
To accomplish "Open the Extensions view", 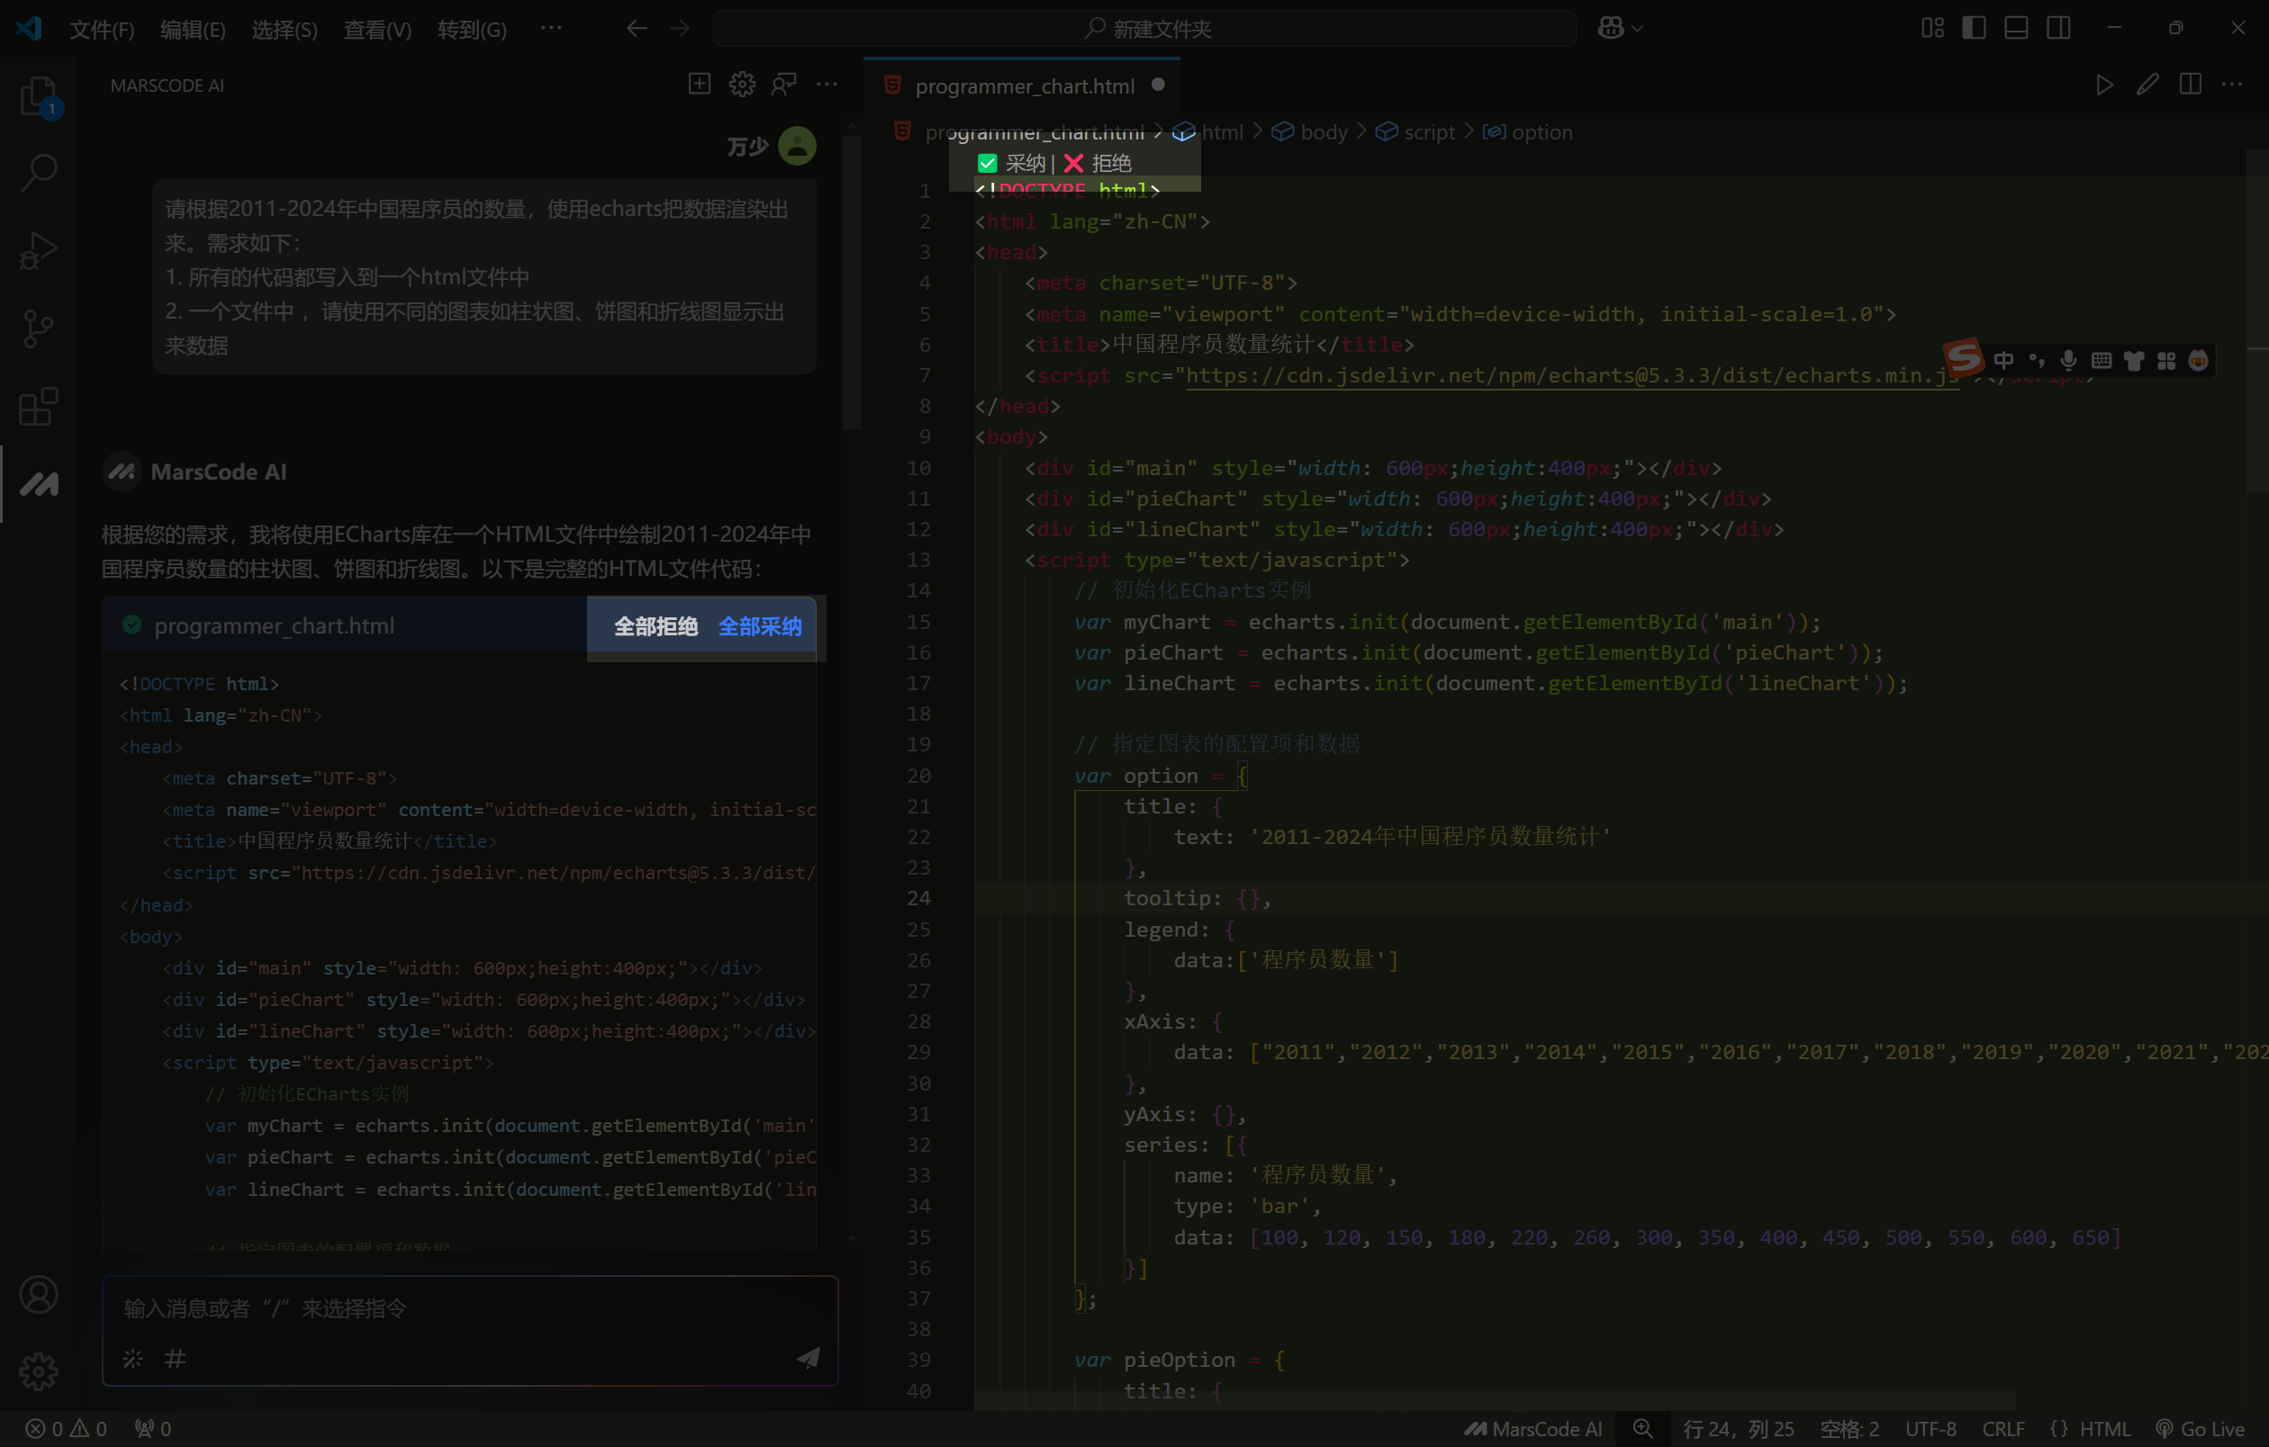I will (x=39, y=407).
